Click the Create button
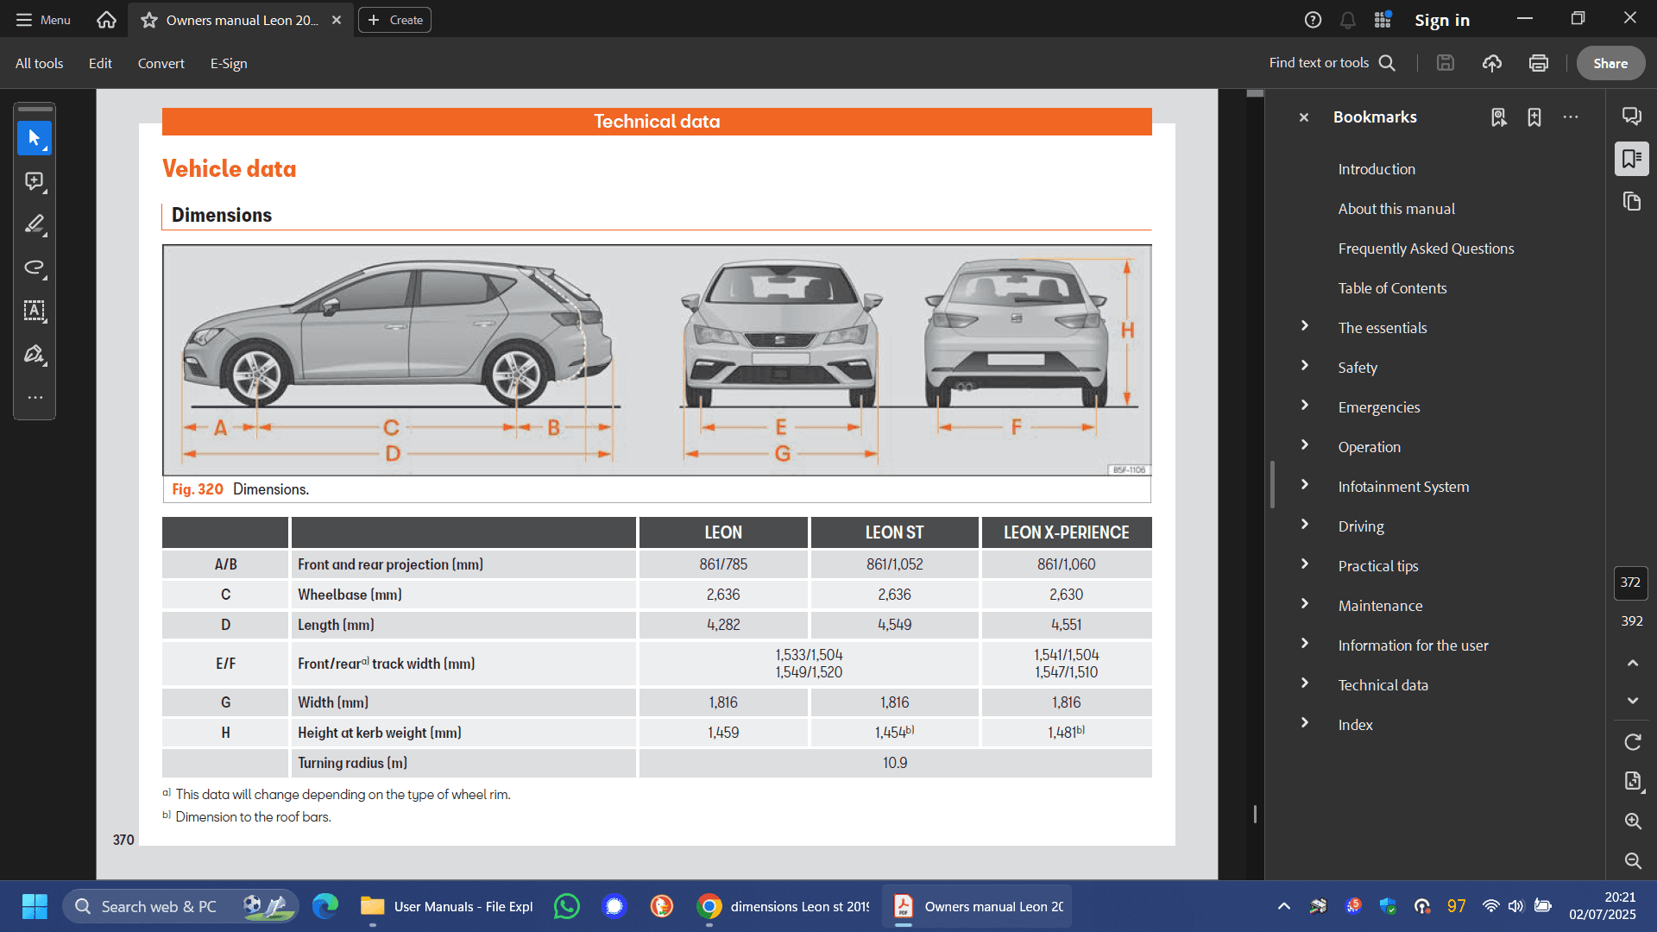The height and width of the screenshot is (932, 1657). 394,20
